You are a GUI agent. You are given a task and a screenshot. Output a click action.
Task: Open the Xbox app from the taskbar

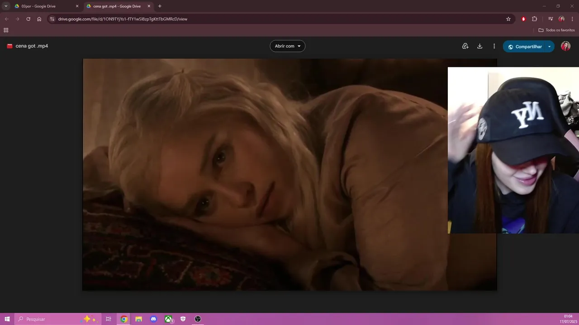(168, 319)
